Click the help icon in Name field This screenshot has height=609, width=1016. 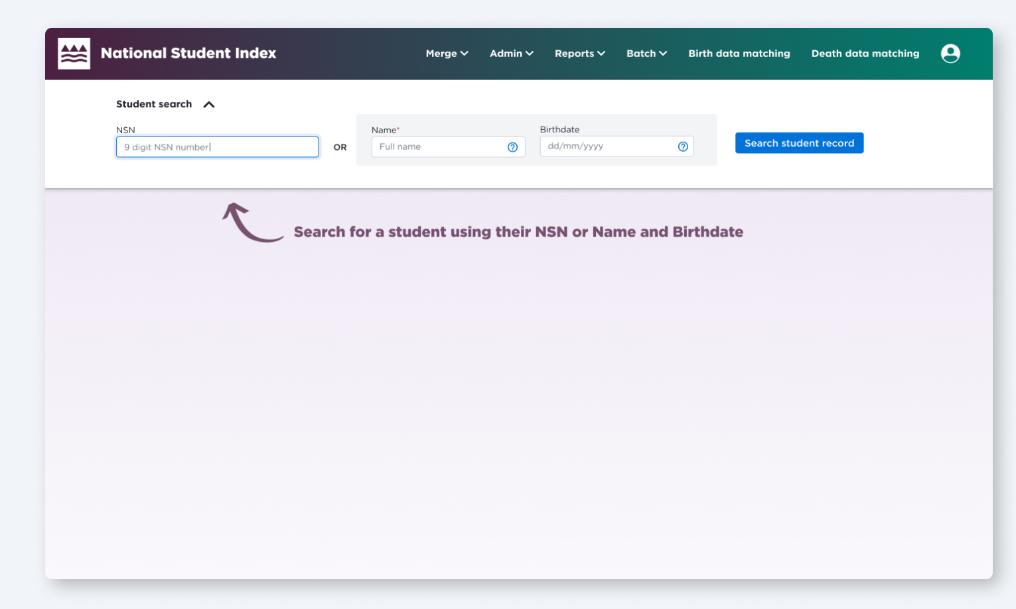(512, 147)
